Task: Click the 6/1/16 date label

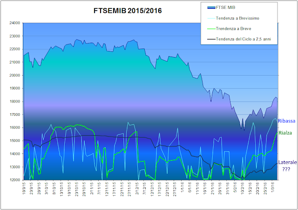Action: point(190,188)
